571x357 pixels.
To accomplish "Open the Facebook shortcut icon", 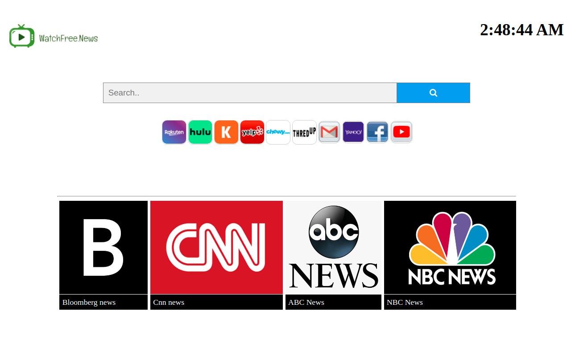I will click(x=377, y=132).
